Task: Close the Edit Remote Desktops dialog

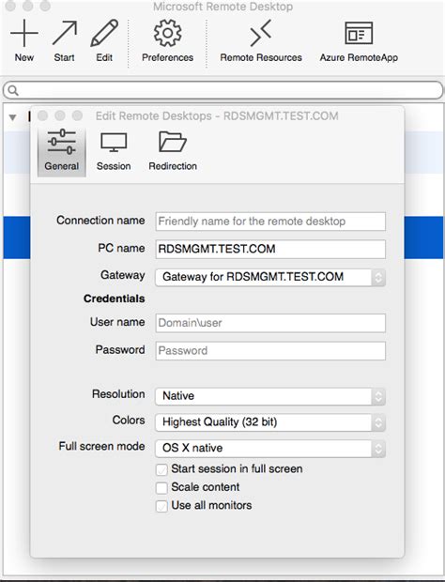Action: 42,115
